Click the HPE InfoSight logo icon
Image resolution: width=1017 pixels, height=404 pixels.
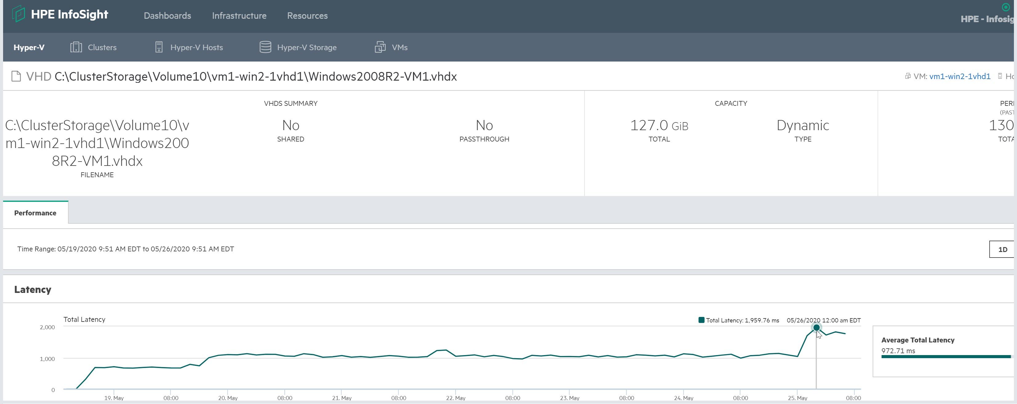point(18,14)
